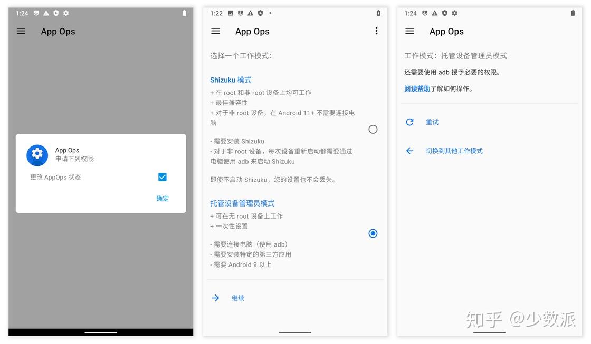
Task: Click shield icon in left status bar
Action: coord(56,13)
